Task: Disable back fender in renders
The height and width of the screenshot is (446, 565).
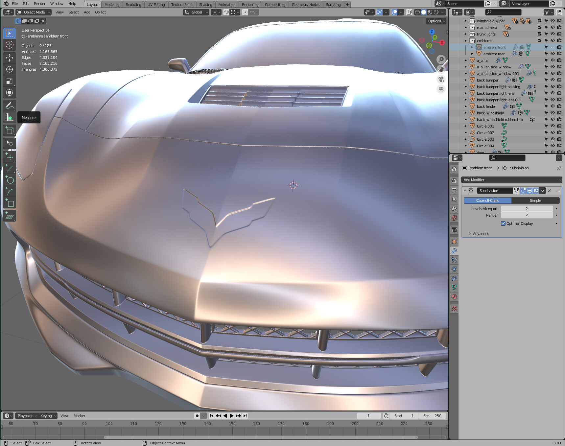Action: (x=559, y=106)
